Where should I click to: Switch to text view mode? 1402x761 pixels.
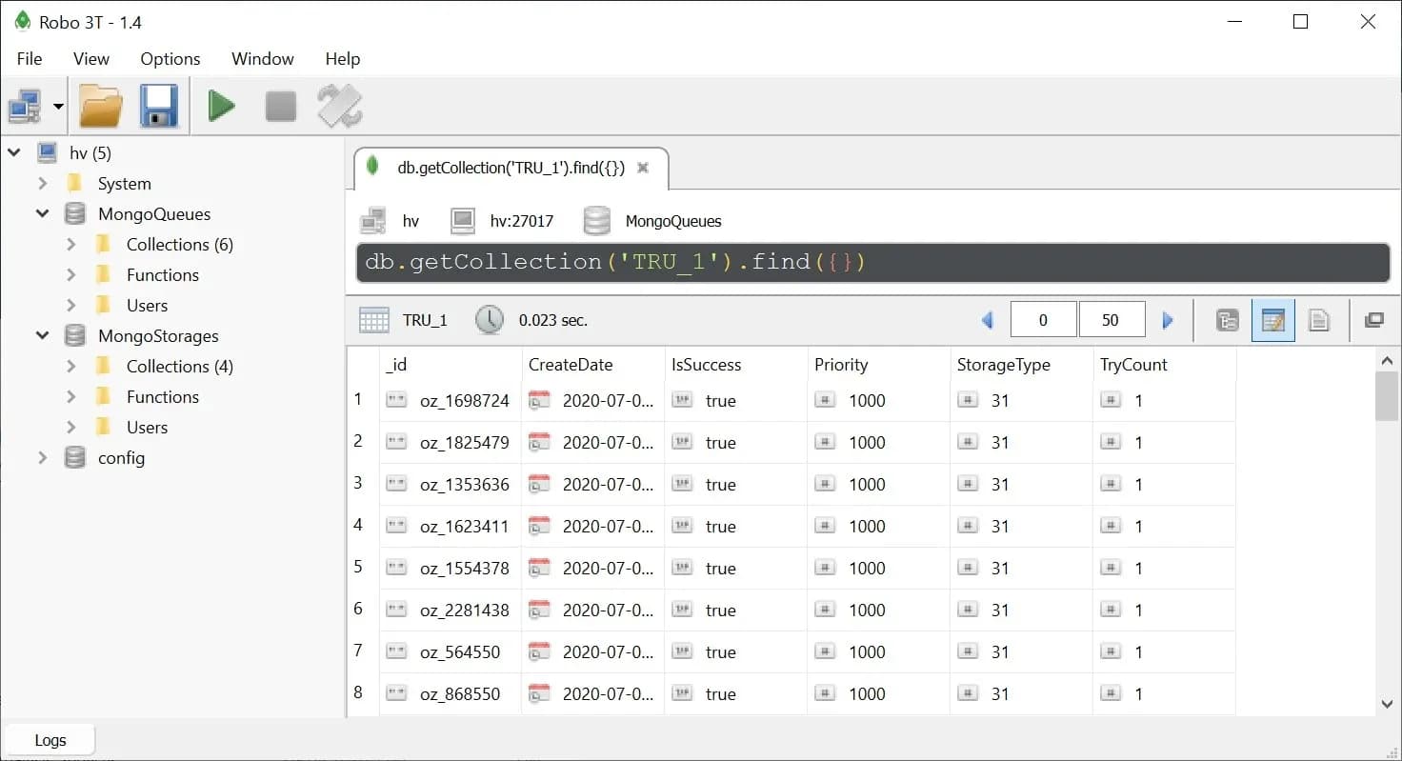click(x=1319, y=320)
